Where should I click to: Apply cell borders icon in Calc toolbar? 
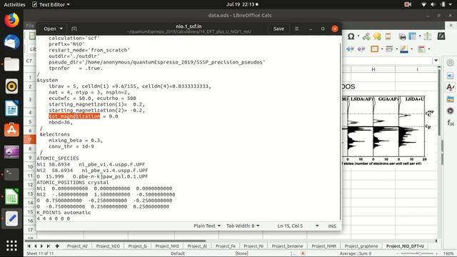pos(374,49)
